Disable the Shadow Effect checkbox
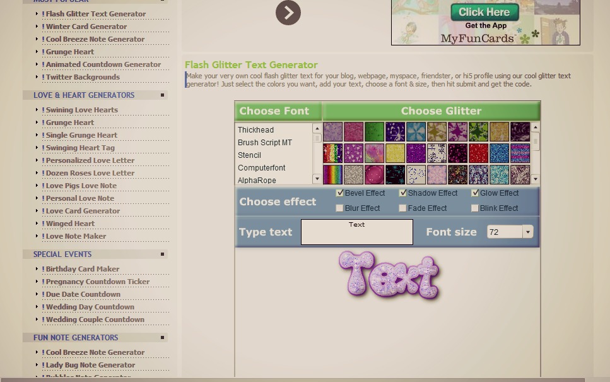Screen dimensions: 610x382 (x=402, y=193)
